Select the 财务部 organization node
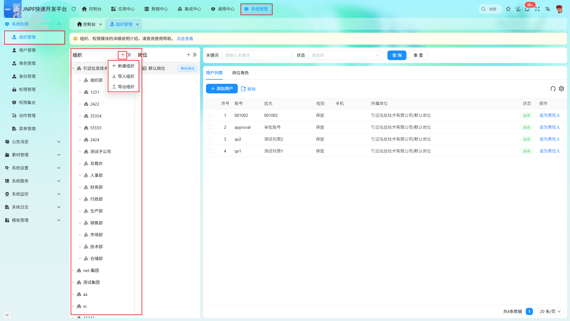The width and height of the screenshot is (570, 321). (96, 187)
